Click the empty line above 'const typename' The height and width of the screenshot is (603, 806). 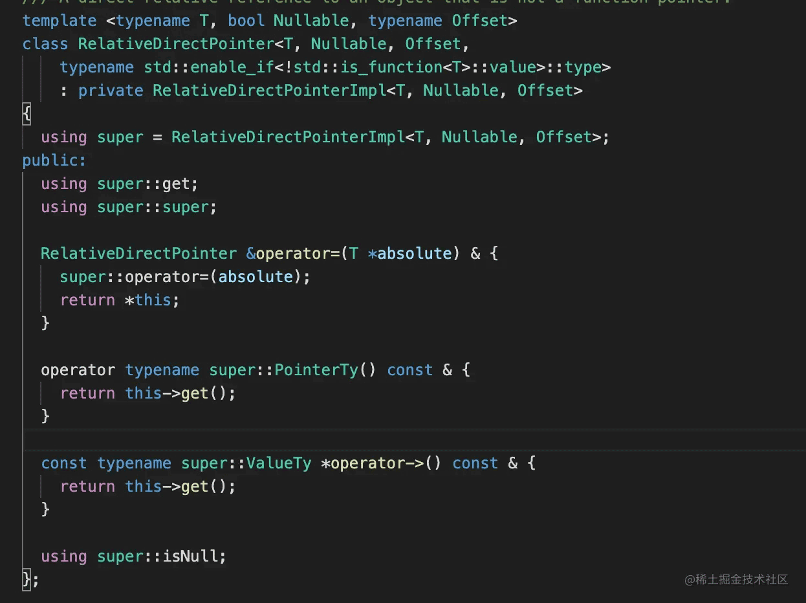pos(259,440)
